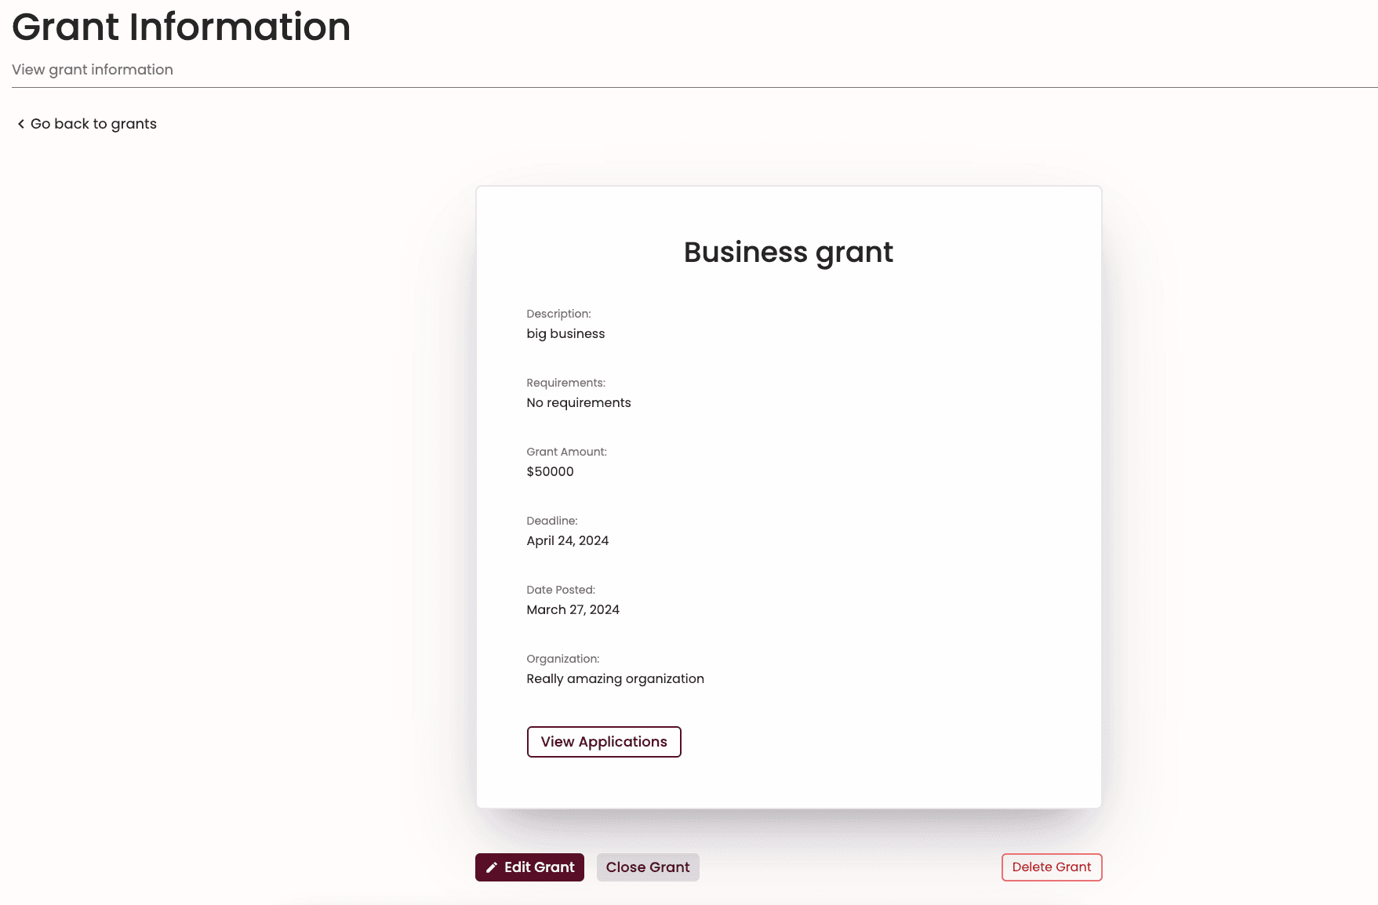Viewport: 1378px width, 905px height.
Task: Select the Requirements field label
Action: click(565, 383)
